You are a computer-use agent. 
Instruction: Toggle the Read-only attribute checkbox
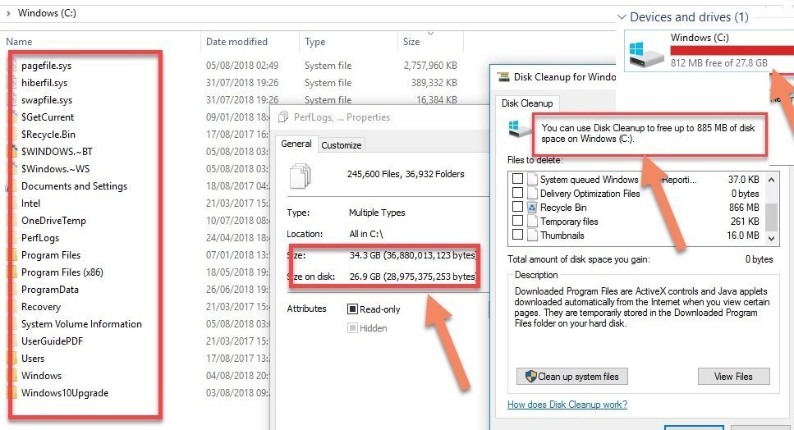(x=352, y=309)
